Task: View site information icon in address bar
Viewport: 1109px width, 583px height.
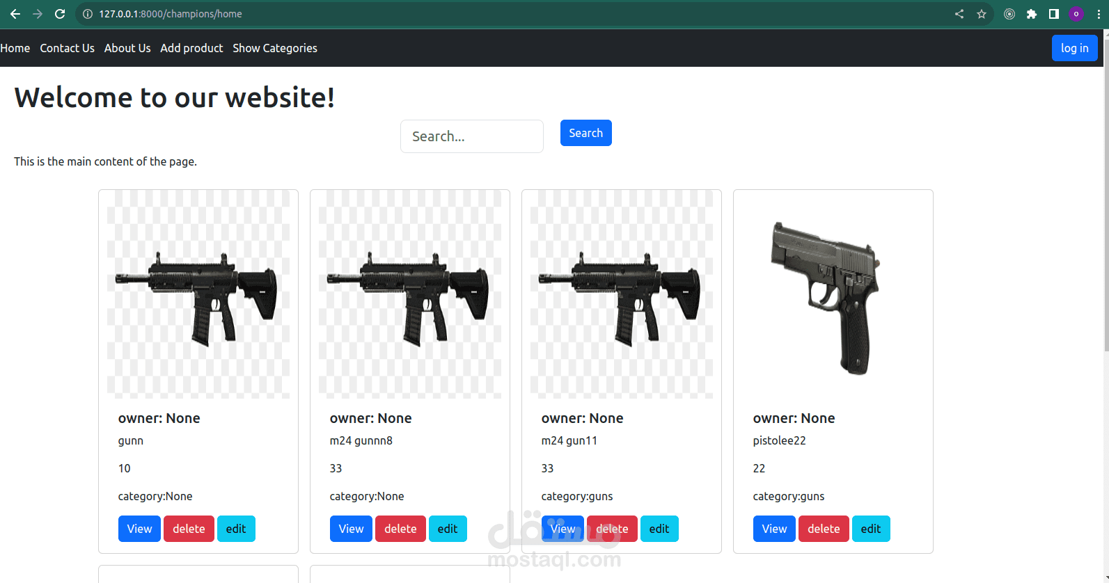Action: pyautogui.click(x=88, y=14)
